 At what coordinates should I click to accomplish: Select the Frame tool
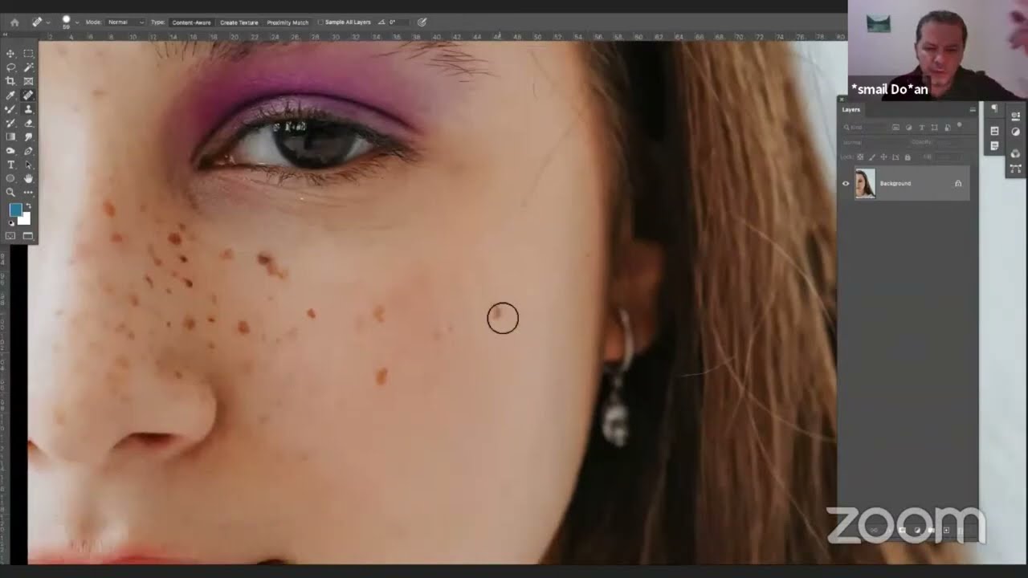[28, 81]
